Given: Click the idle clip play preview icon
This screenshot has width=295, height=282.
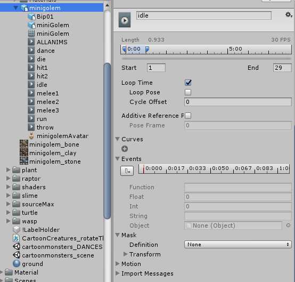Looking at the screenshot, I should [125, 20].
